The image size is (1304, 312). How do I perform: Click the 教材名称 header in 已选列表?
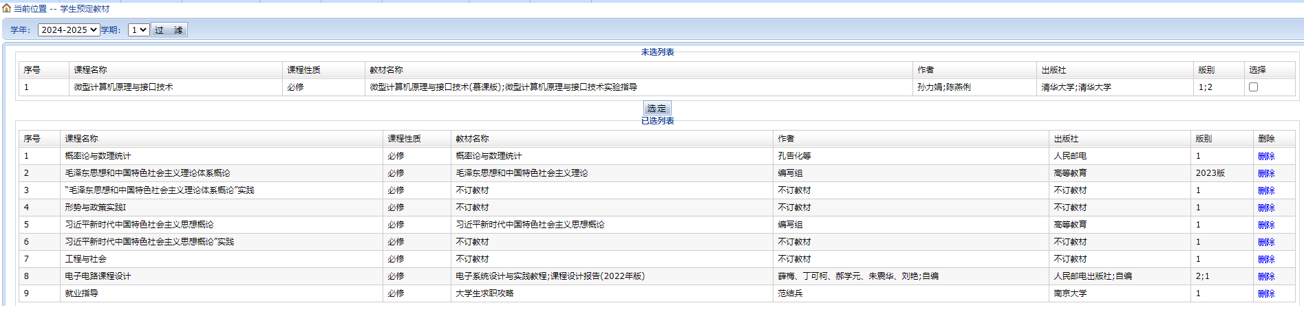coord(472,139)
